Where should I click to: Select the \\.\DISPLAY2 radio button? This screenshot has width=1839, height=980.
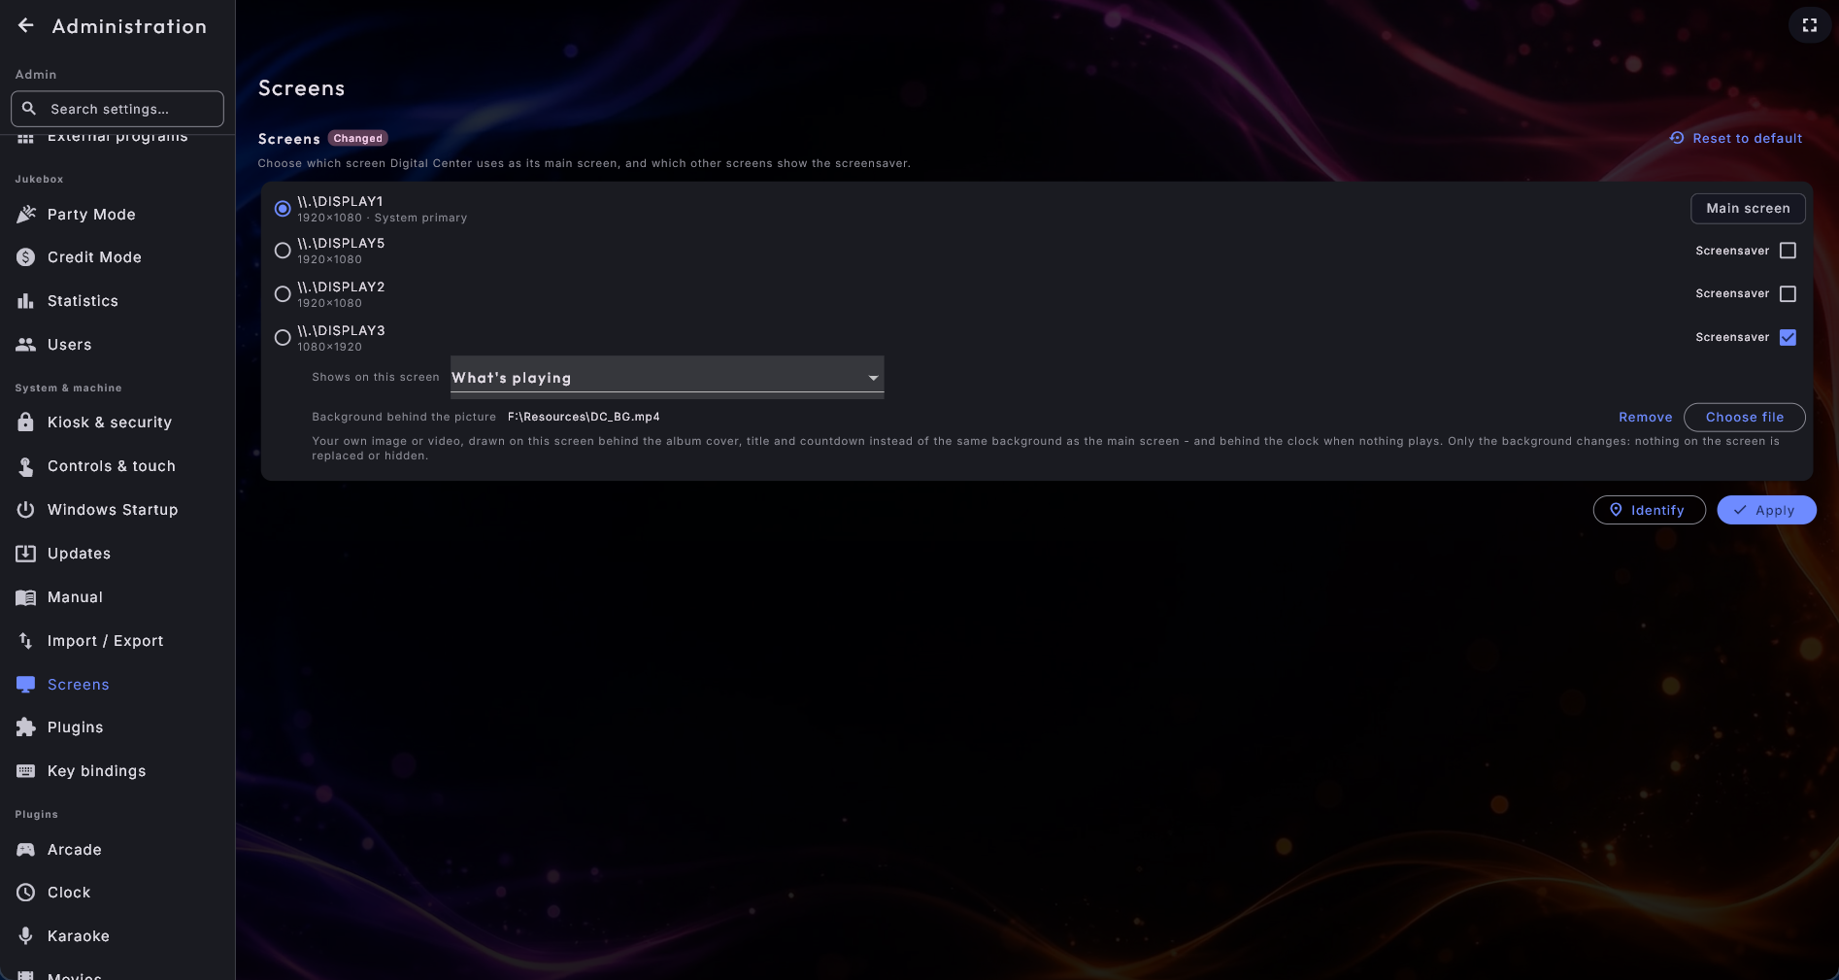click(x=283, y=293)
